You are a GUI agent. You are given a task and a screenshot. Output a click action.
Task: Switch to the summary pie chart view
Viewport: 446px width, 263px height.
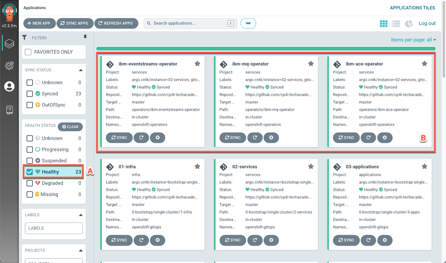(x=409, y=24)
